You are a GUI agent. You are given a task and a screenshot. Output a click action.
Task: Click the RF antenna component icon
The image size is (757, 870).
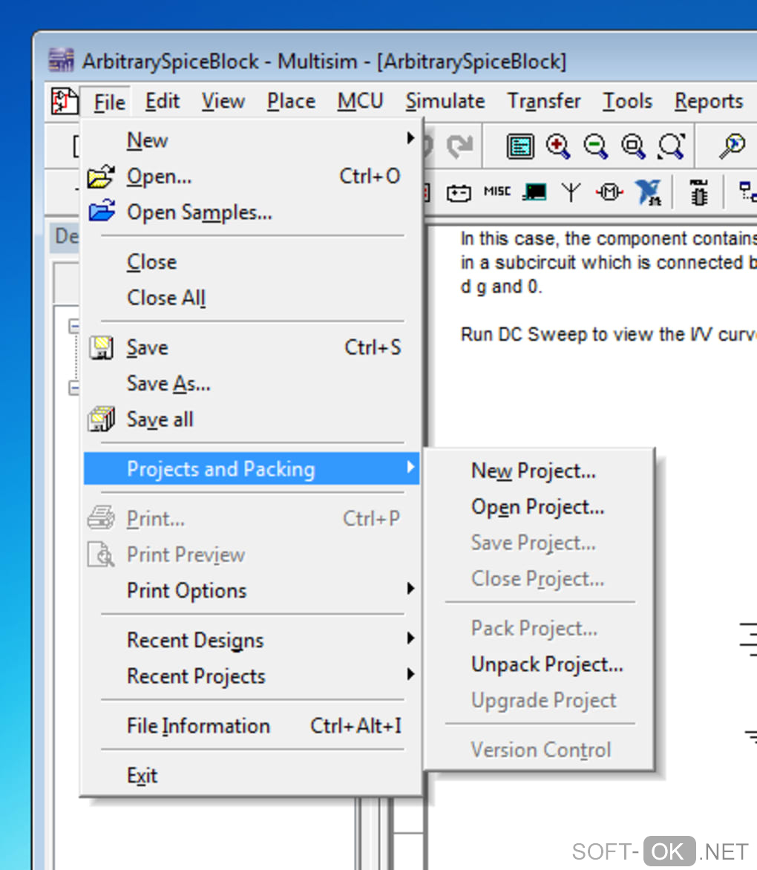571,192
